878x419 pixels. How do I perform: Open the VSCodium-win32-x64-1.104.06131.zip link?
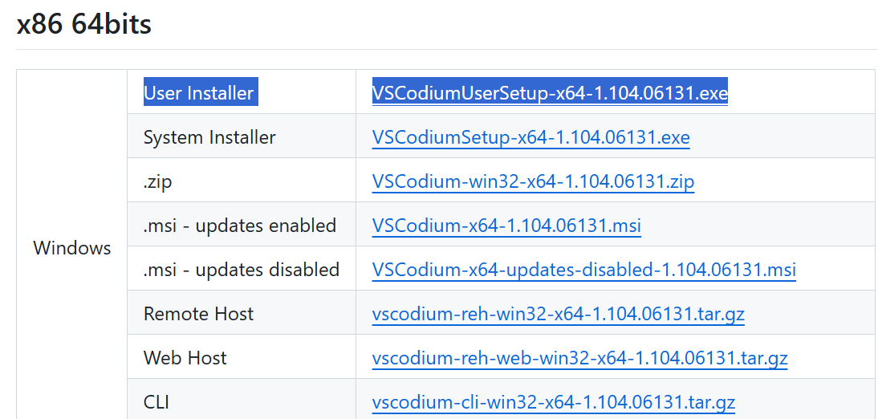click(x=533, y=181)
